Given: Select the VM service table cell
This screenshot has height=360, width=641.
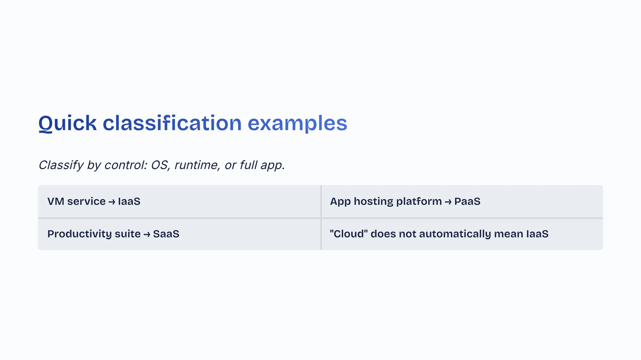Looking at the screenshot, I should click(x=179, y=201).
